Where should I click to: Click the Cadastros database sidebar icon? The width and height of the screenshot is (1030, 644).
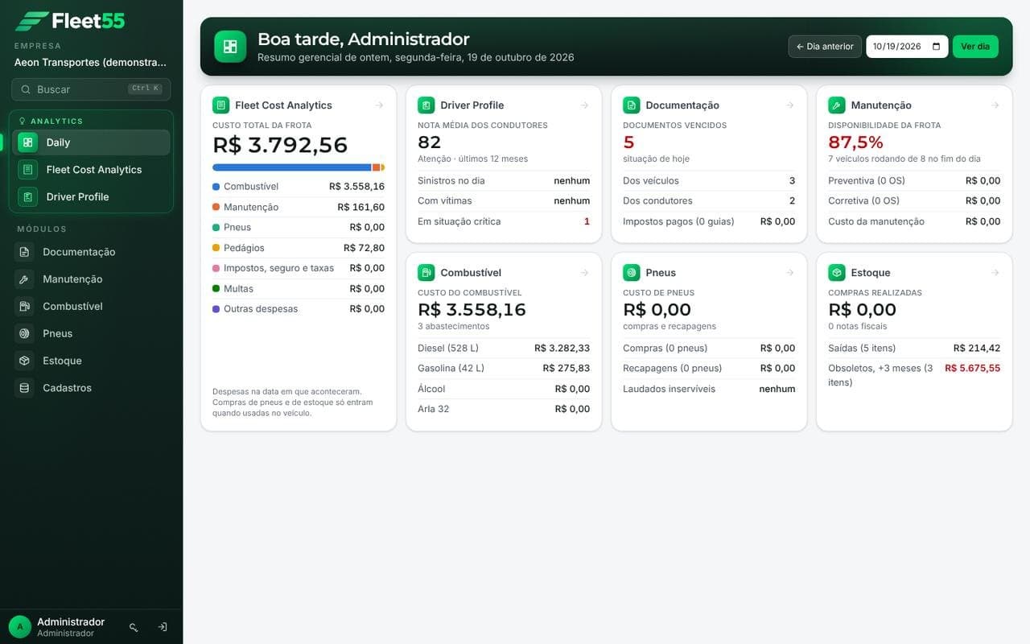pos(25,388)
